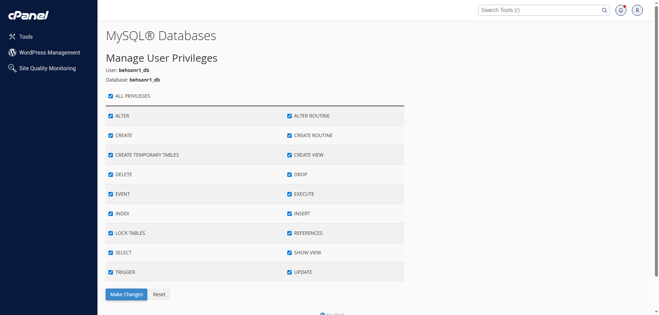This screenshot has width=659, height=315.
Task: Click the WordPress logo icon in sidebar
Action: pos(12,52)
